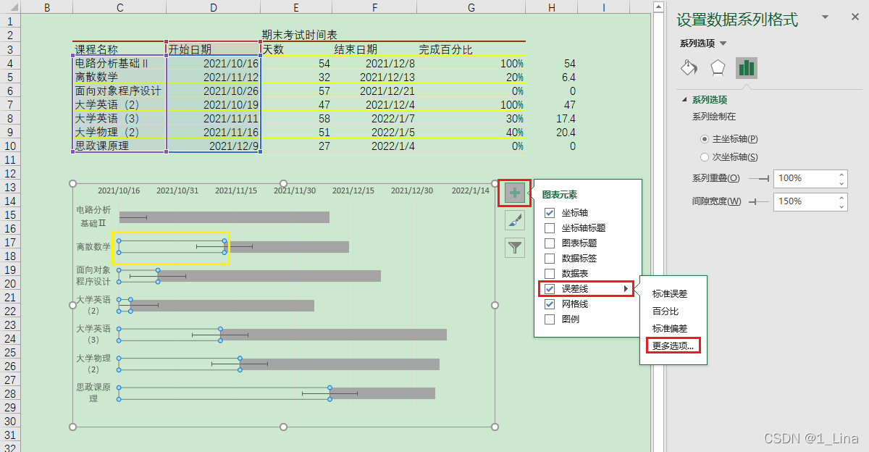869x452 pixels.
Task: Uncheck the 坐标轴 checkbox
Action: pos(550,213)
